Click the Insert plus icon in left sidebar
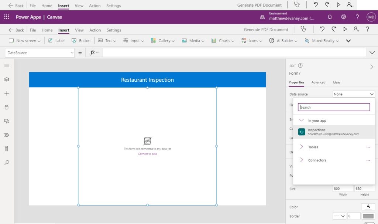378x224 pixels. tap(7, 94)
